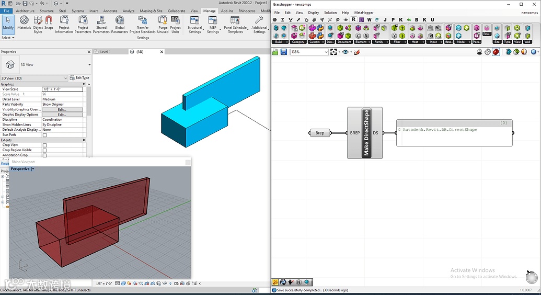Open Global Parameters
This screenshot has height=295, width=541.
point(120,25)
